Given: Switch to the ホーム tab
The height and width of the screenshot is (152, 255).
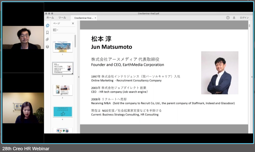Looking at the screenshot, I should coord(50,18).
